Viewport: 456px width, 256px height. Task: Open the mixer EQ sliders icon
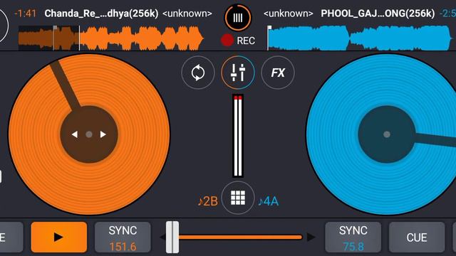pos(238,73)
